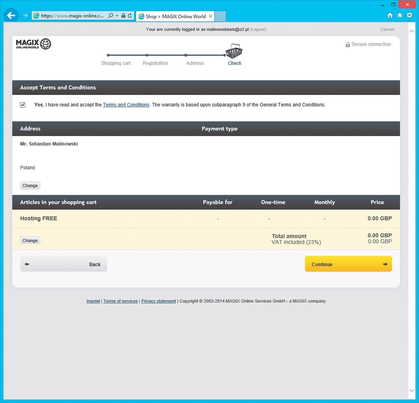This screenshot has height=403, width=419.
Task: Open browser Tools gear icon
Action: click(410, 15)
